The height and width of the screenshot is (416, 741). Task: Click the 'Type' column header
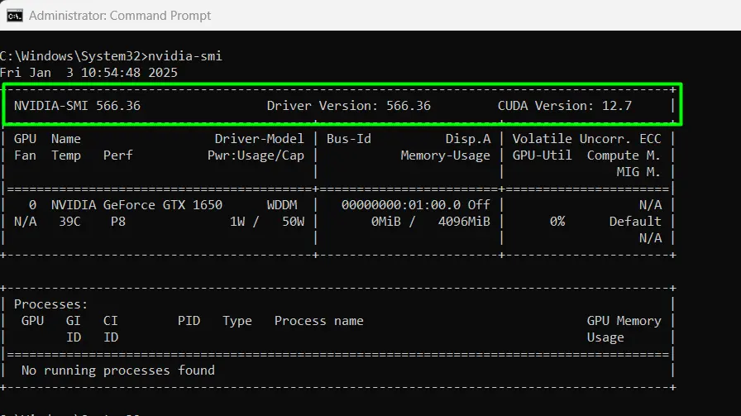pos(237,322)
